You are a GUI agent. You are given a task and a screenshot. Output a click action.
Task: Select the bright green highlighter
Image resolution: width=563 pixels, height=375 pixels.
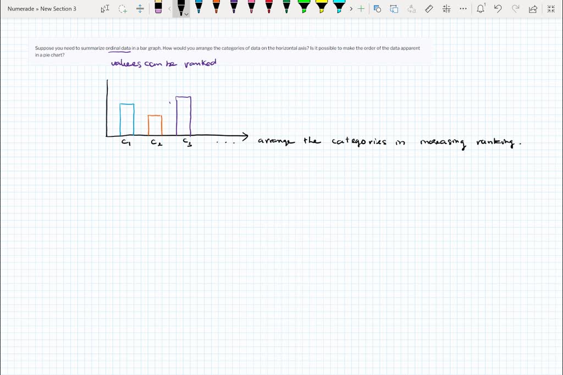304,7
